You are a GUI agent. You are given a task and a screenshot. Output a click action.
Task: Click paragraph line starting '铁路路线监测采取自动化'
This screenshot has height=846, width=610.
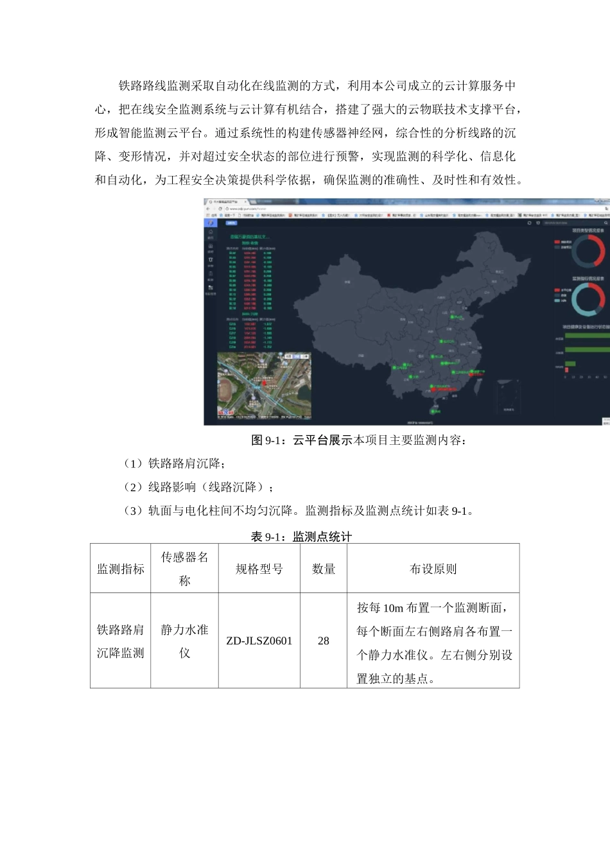317,86
